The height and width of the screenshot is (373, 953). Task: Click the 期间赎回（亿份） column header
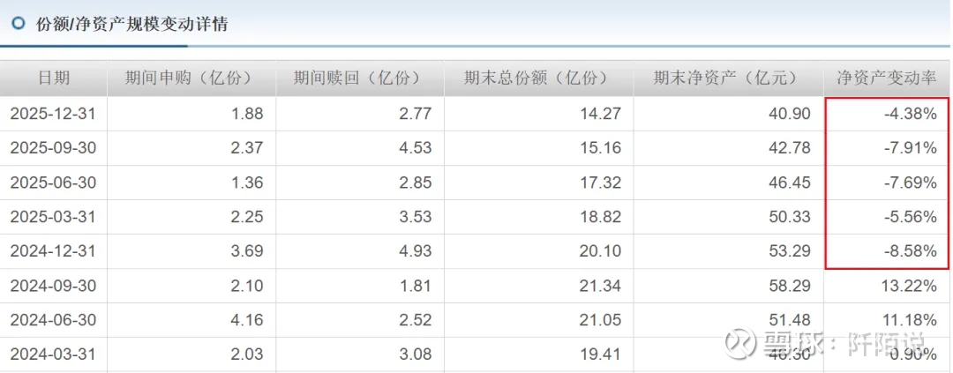358,78
